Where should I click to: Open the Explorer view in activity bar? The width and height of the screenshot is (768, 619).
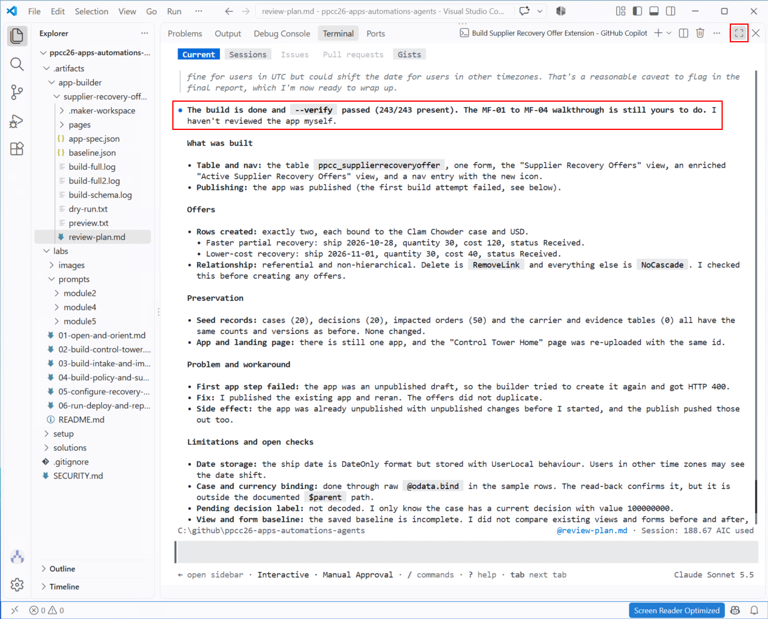(17, 36)
